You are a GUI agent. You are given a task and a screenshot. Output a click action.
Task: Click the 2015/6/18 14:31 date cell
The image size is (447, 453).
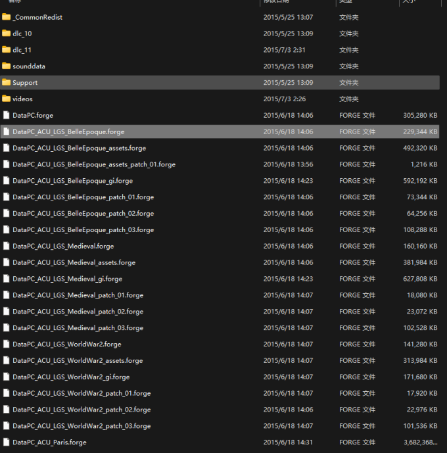pos(288,442)
